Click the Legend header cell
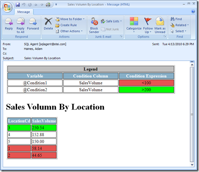 [x=91, y=69]
